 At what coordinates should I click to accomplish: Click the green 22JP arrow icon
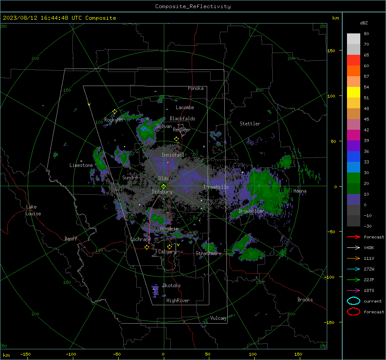(353, 280)
